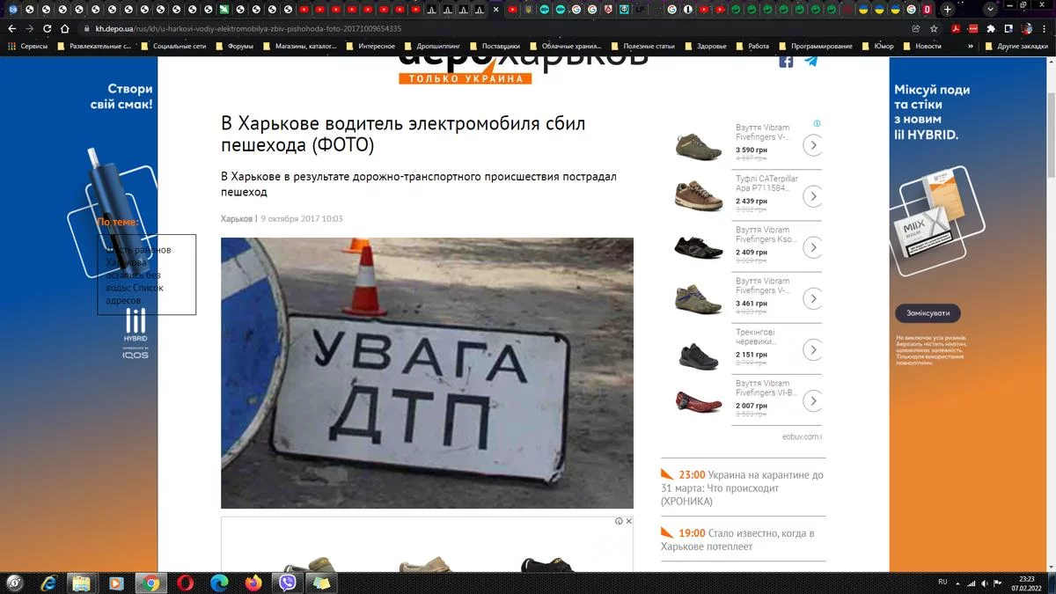Expand the hidden bookmarks chevron
The height and width of the screenshot is (594, 1056).
[972, 46]
